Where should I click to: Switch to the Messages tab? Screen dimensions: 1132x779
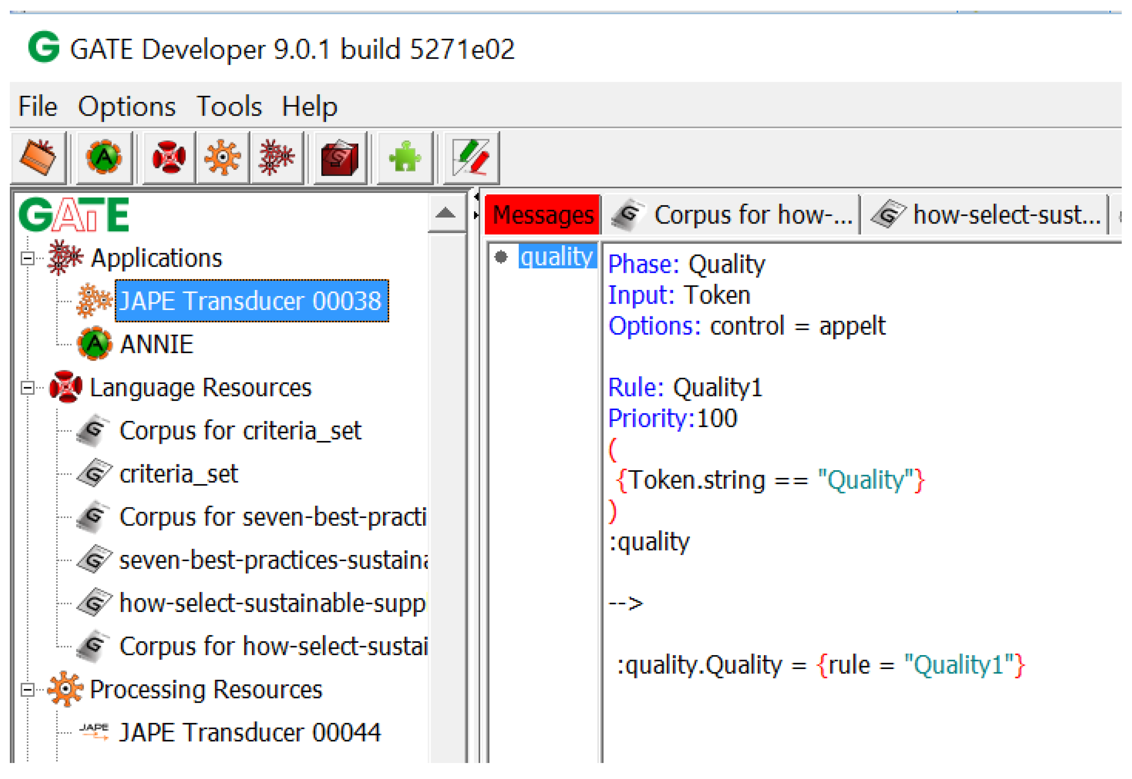542,215
